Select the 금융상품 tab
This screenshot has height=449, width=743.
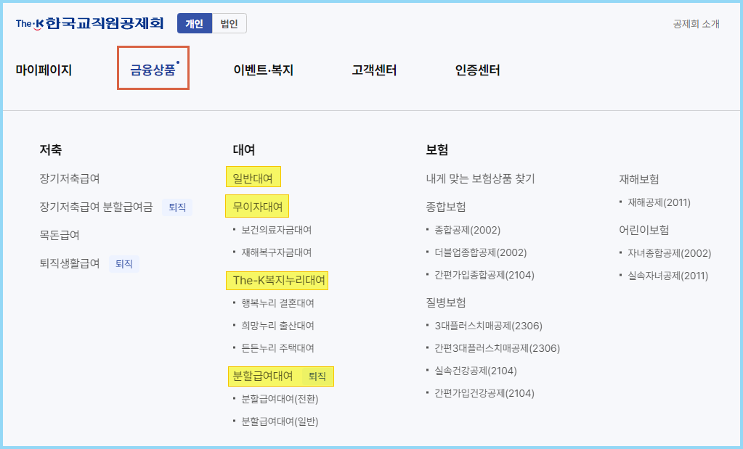[151, 69]
